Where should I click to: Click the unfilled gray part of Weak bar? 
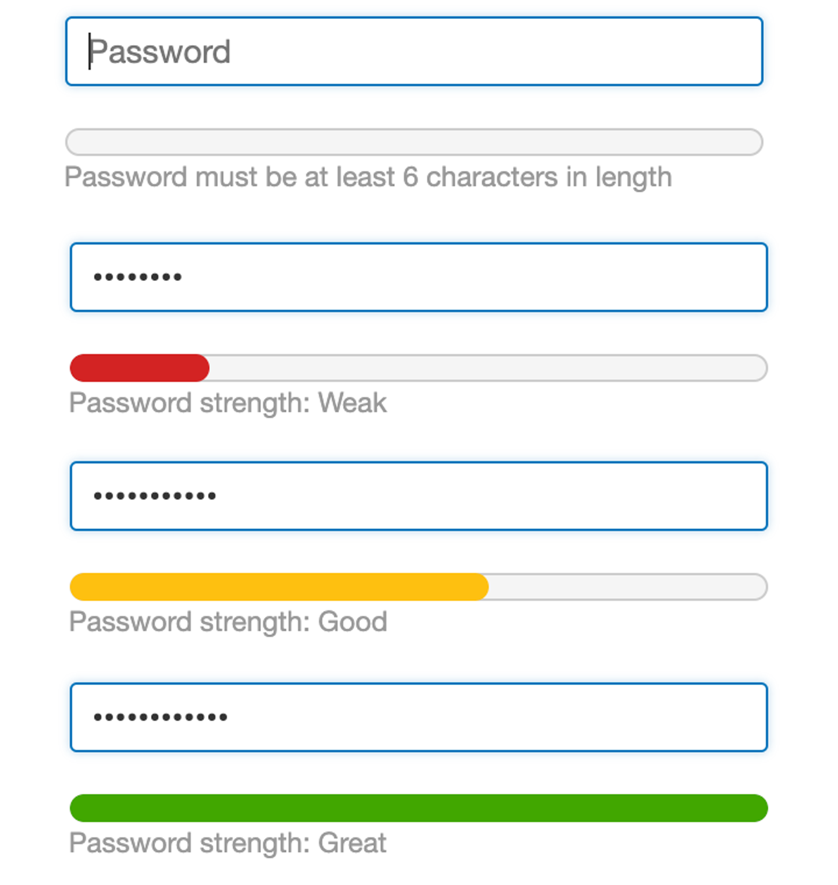pos(488,368)
